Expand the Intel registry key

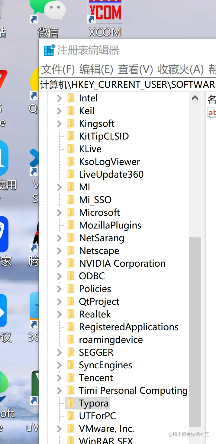[x=59, y=98]
